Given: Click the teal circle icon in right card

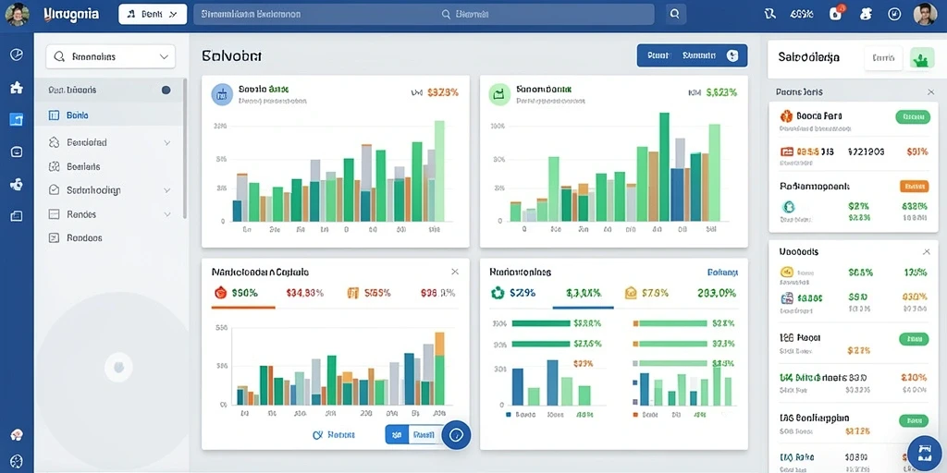Looking at the screenshot, I should (788, 207).
